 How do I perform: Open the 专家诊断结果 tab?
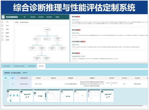tap(31, 66)
